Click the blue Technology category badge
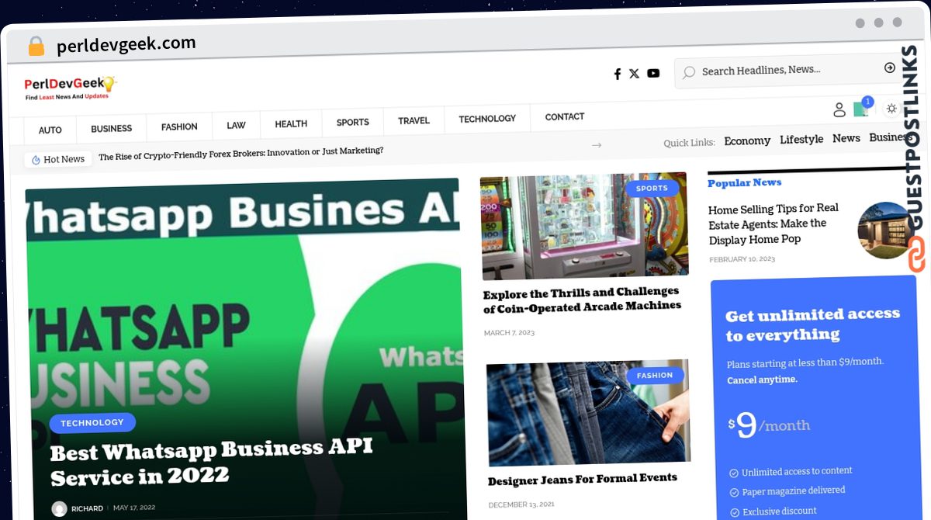This screenshot has height=520, width=931. click(x=92, y=423)
